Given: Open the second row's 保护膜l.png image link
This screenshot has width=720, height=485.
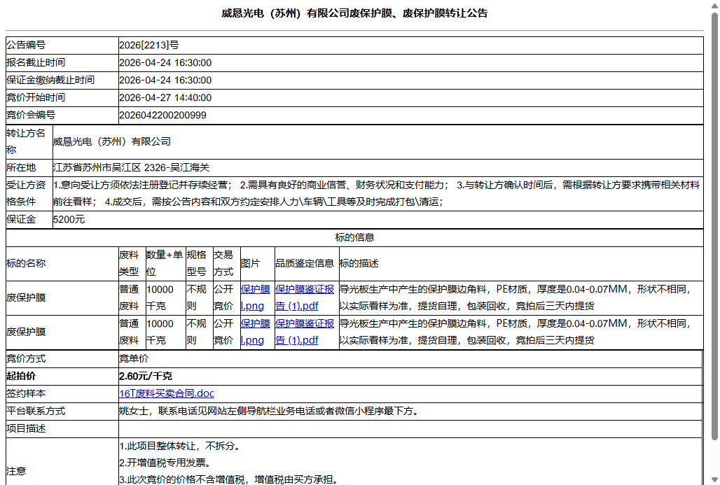Looking at the screenshot, I should 256,332.
